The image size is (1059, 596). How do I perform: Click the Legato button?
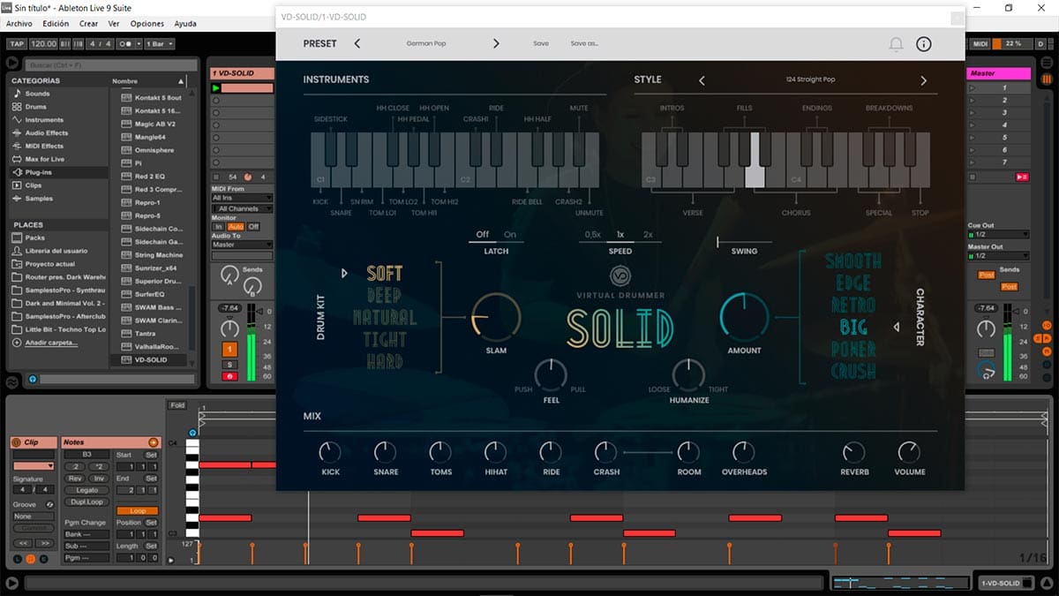86,490
